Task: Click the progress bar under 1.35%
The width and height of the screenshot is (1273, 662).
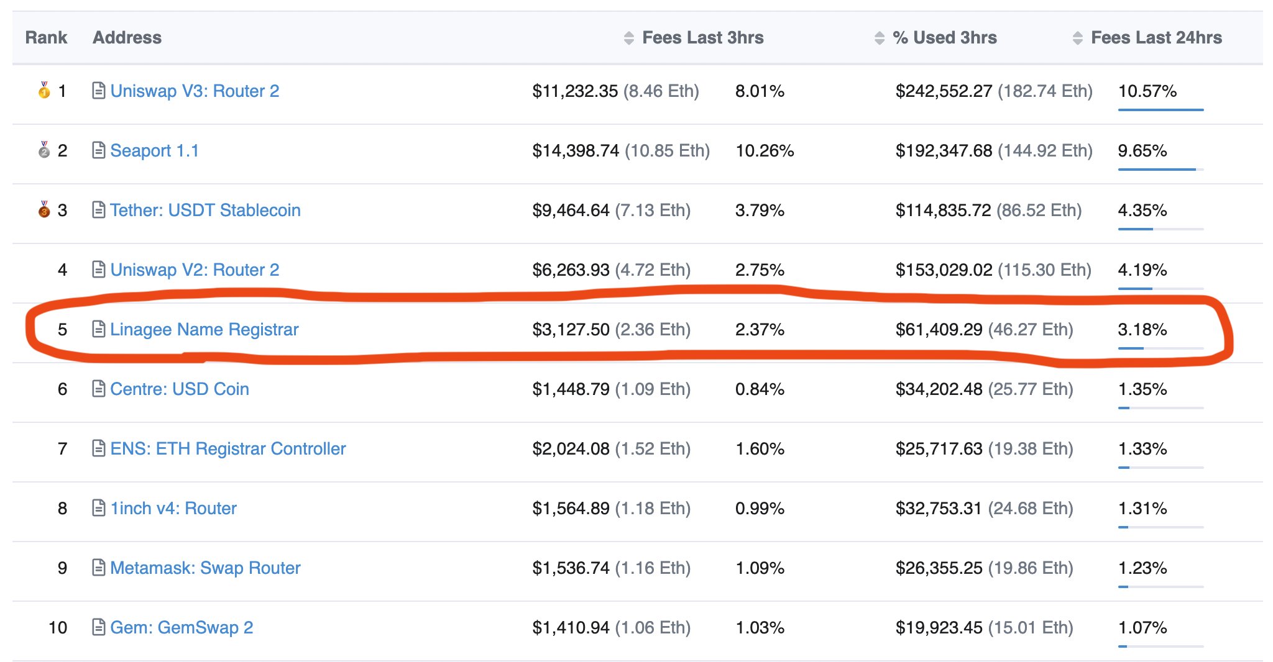Action: 1160,408
